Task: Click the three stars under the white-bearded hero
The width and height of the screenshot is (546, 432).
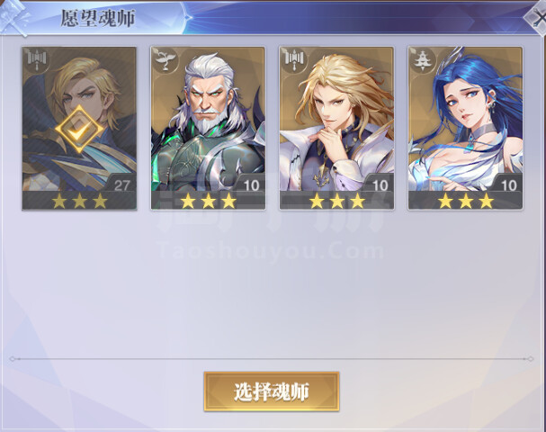Action: (x=208, y=201)
